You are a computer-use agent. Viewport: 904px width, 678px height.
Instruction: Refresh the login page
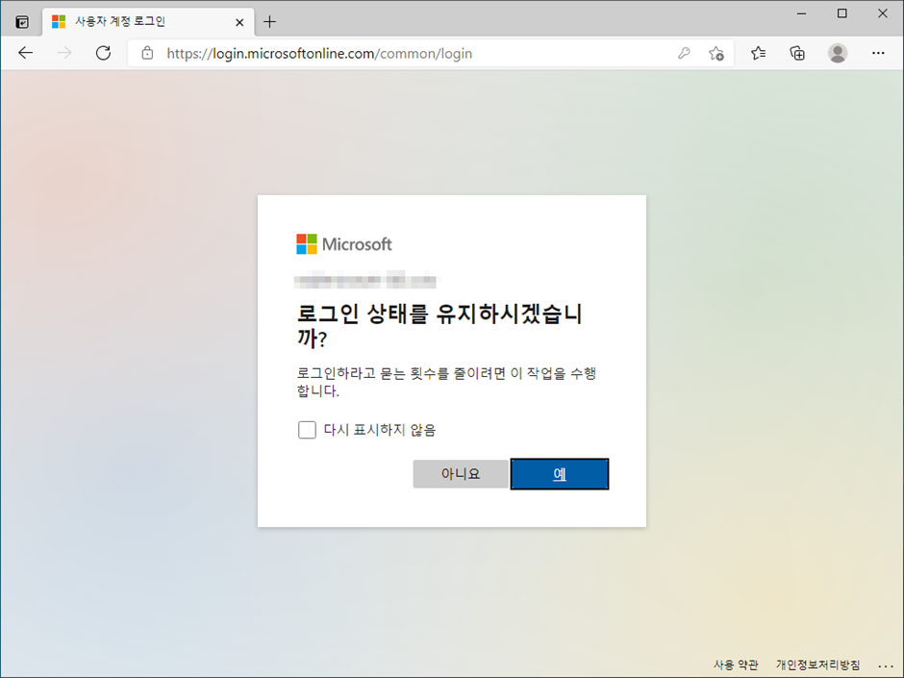(x=103, y=53)
